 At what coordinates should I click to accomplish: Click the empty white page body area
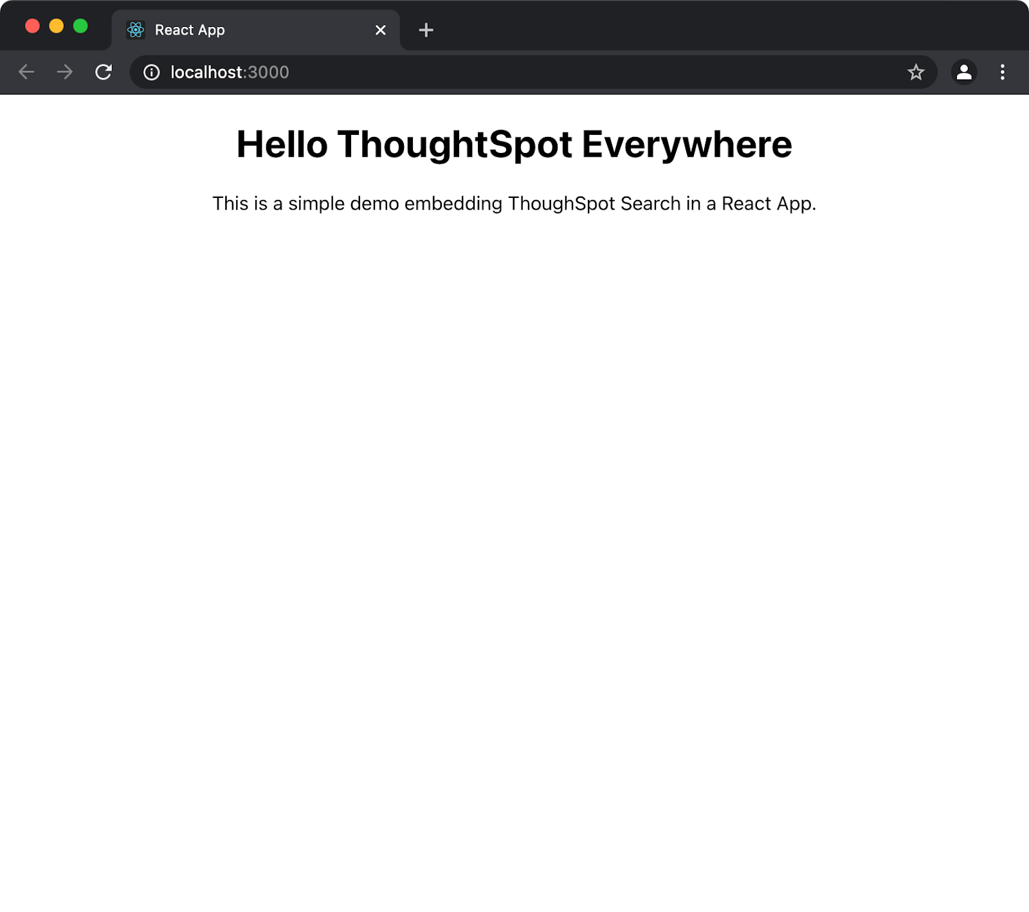click(x=514, y=514)
